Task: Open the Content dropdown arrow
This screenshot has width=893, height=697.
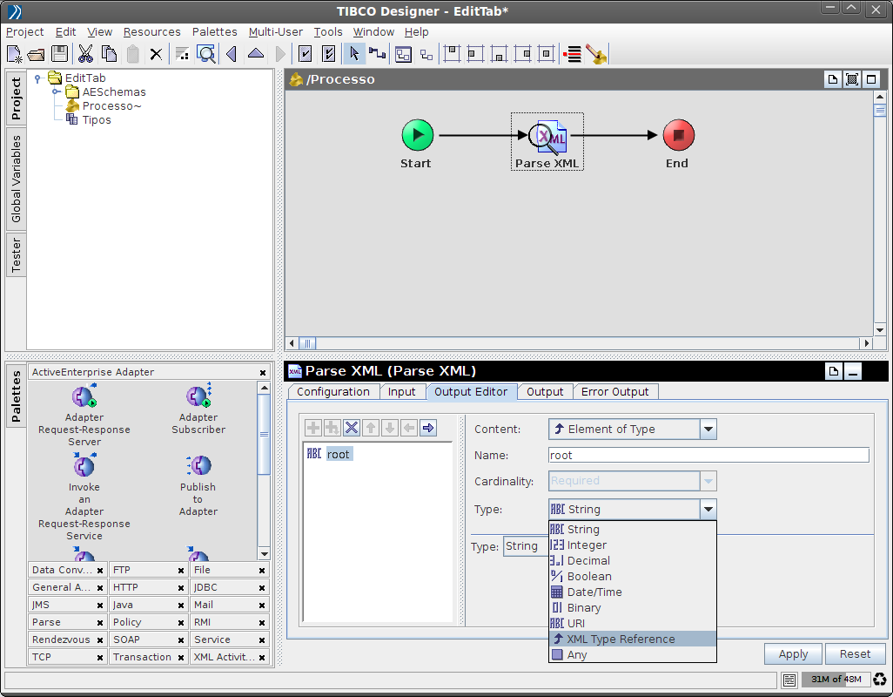Action: (x=708, y=429)
